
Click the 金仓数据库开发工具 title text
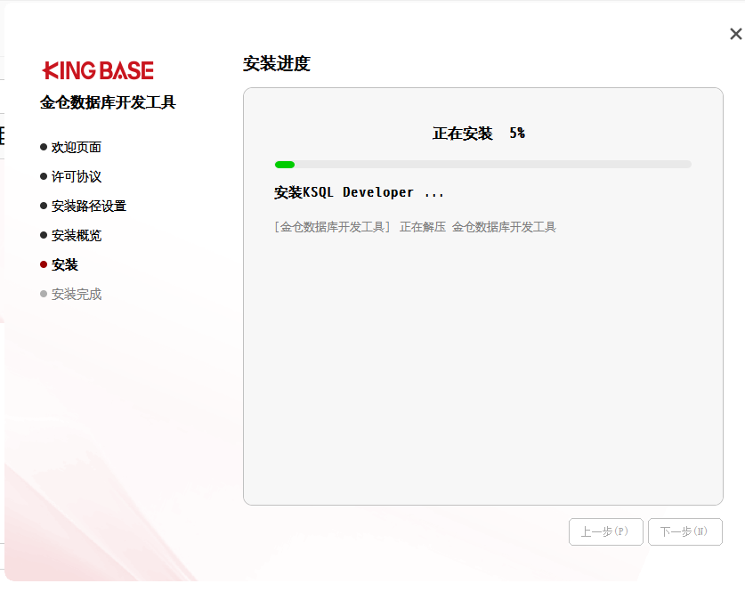[x=108, y=102]
